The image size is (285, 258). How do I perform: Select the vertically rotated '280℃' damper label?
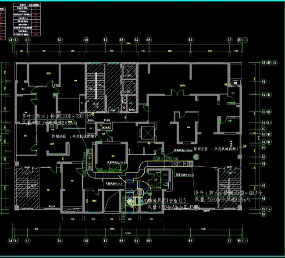tap(89, 166)
